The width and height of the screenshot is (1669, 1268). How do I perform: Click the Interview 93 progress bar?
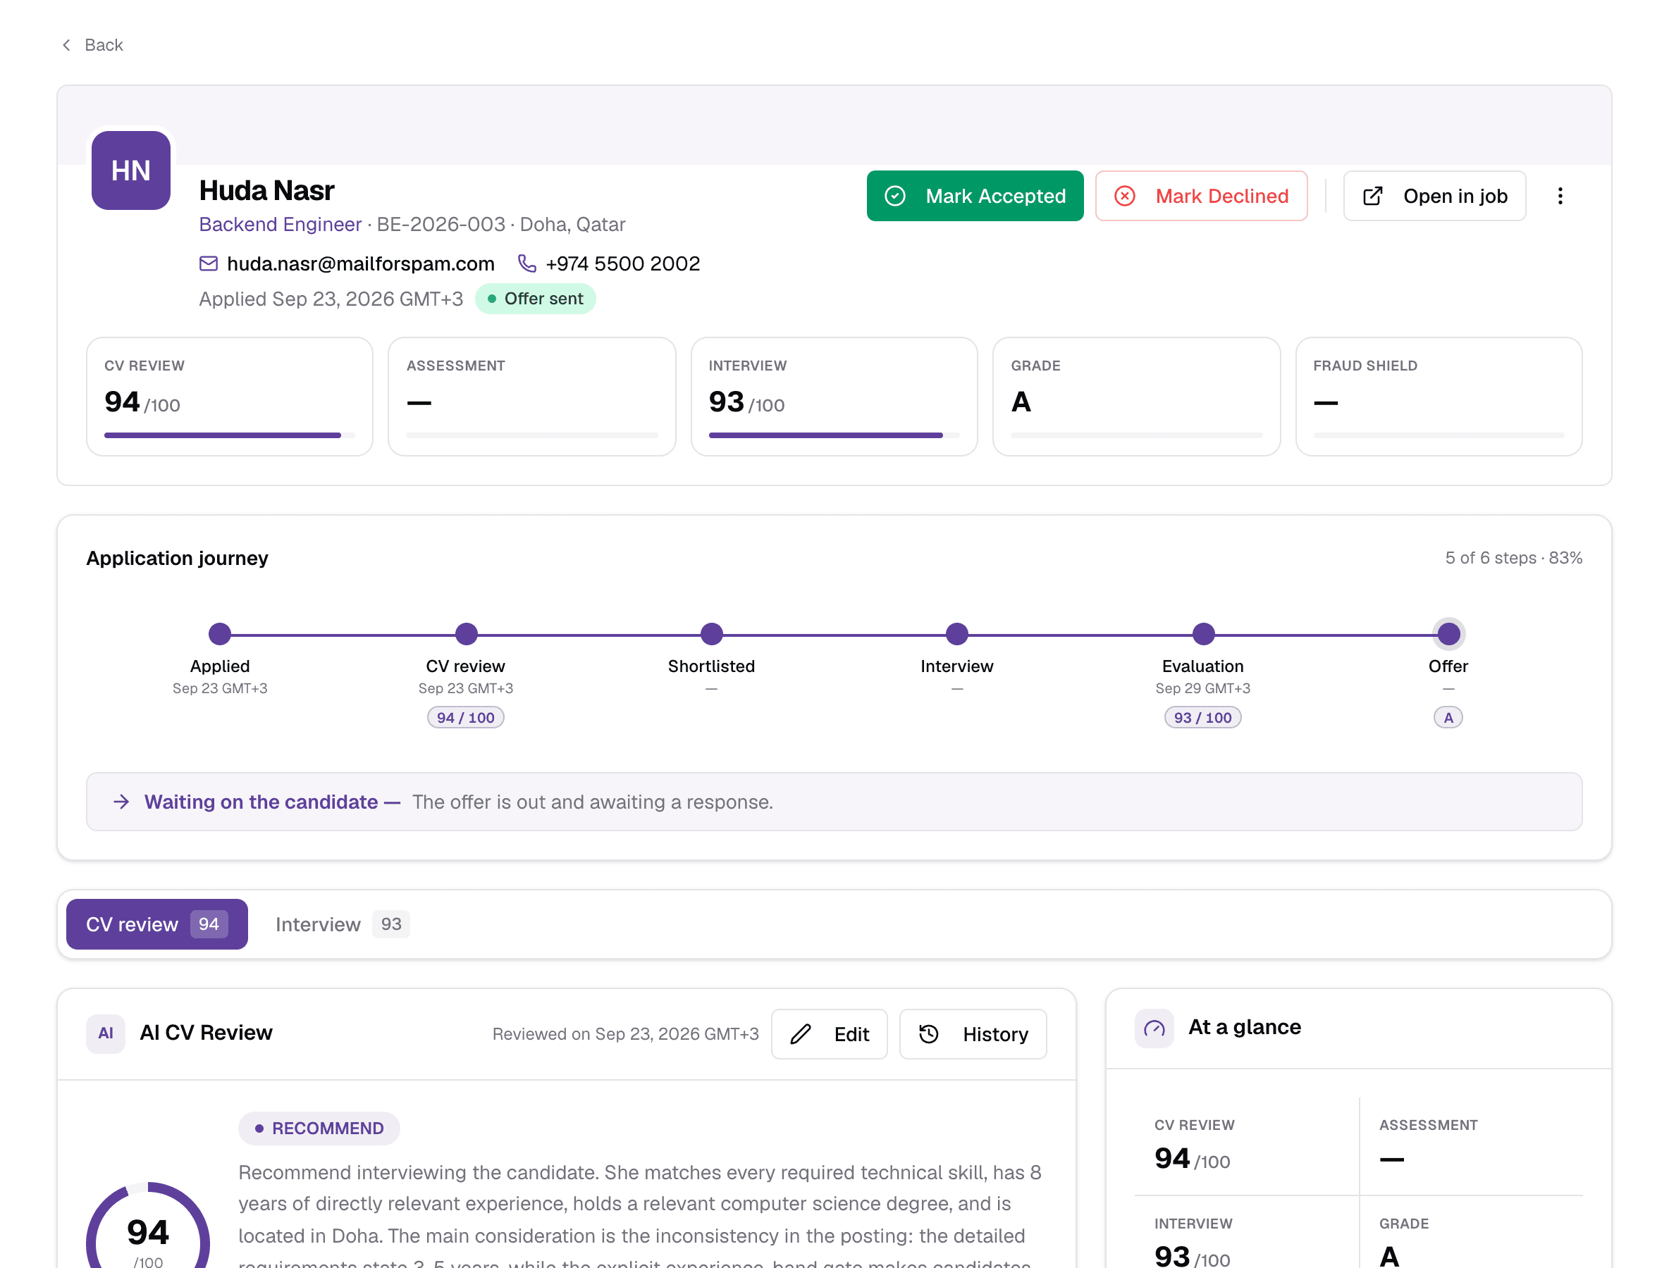click(834, 435)
